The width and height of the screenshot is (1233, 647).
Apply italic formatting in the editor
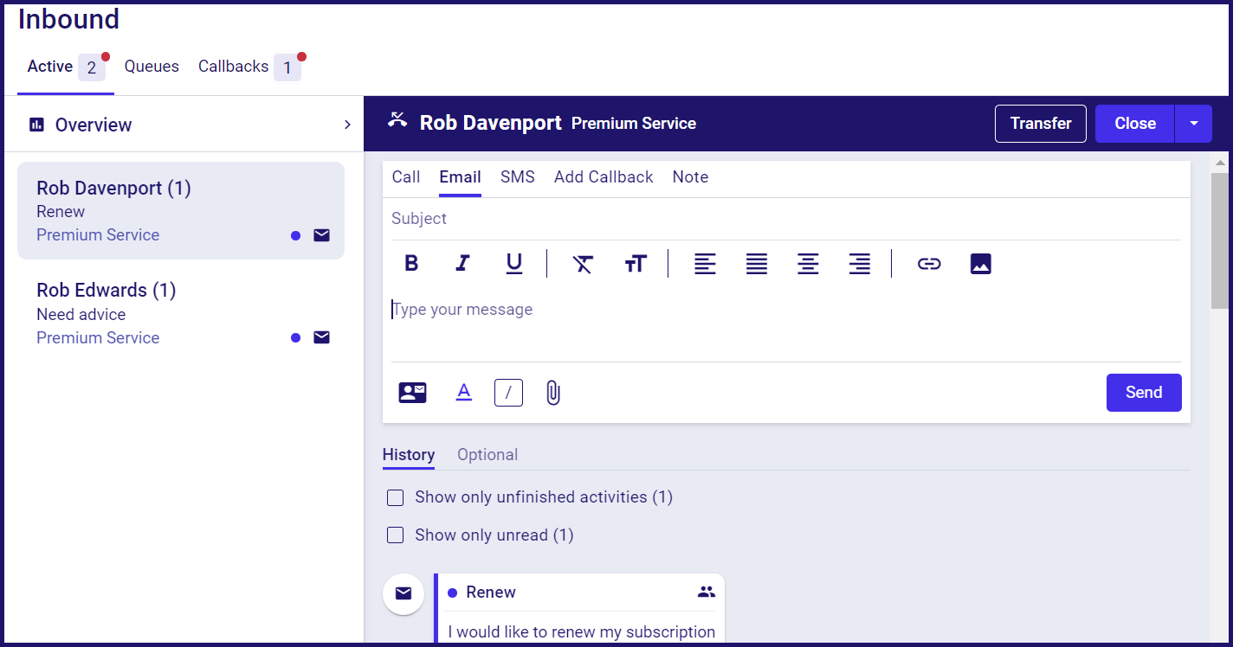(x=462, y=264)
